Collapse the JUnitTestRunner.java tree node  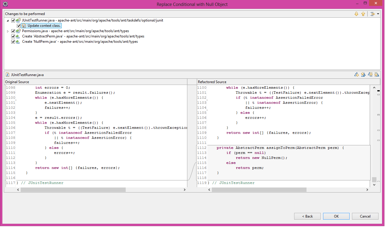[8, 21]
